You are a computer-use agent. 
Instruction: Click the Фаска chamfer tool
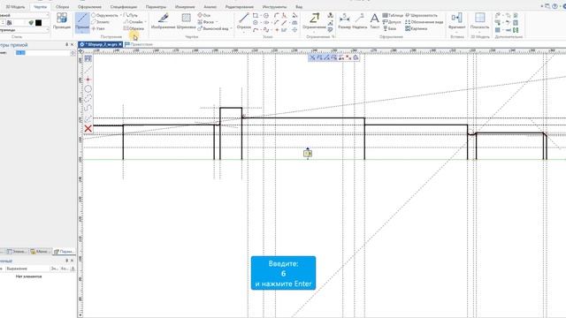click(x=206, y=21)
